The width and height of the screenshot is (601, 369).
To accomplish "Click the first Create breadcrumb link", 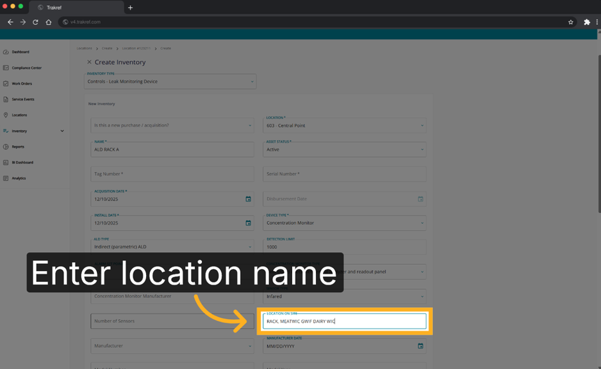I will (107, 49).
